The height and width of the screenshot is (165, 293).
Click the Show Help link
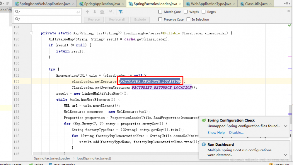[x=216, y=132]
